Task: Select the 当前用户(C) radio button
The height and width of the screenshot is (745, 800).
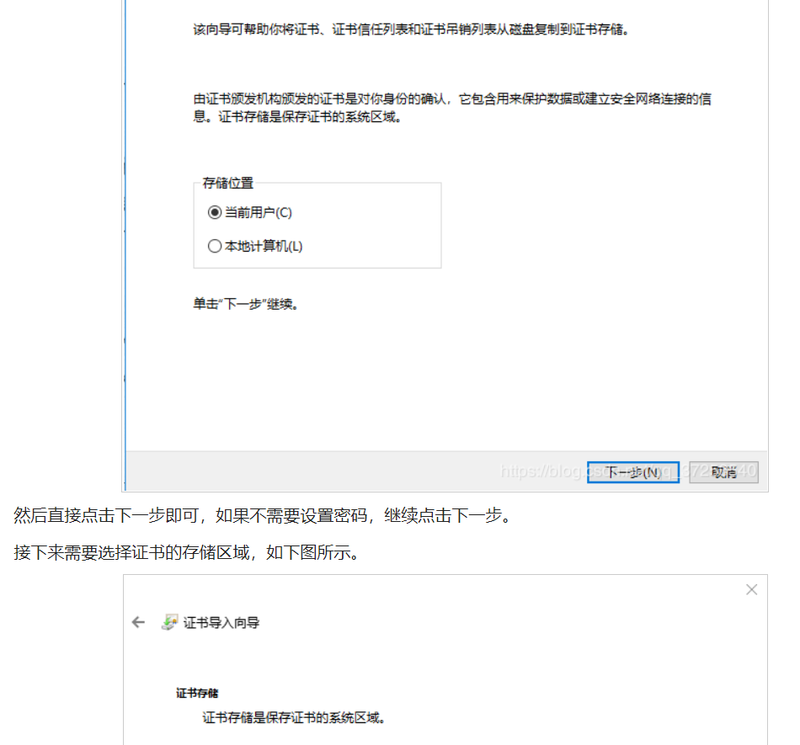Action: coord(214,212)
